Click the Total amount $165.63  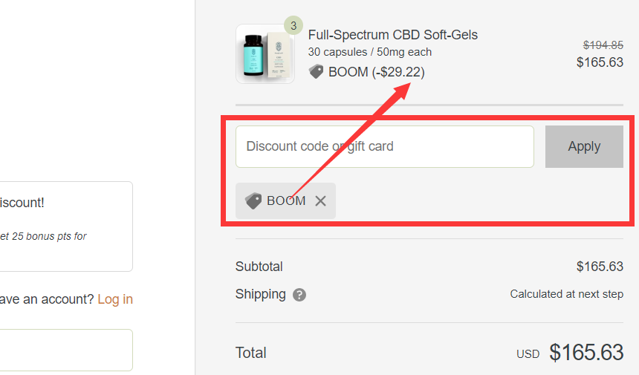tap(586, 352)
